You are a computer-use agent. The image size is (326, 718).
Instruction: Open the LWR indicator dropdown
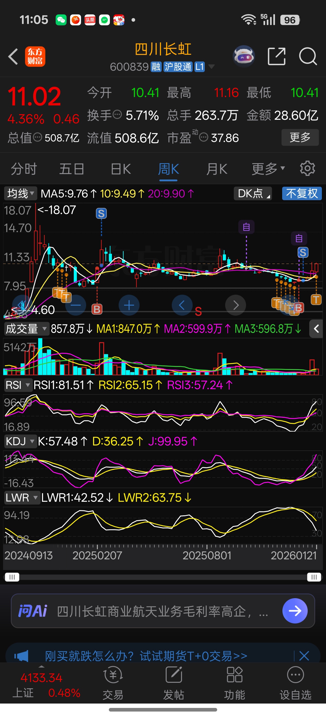(x=22, y=497)
